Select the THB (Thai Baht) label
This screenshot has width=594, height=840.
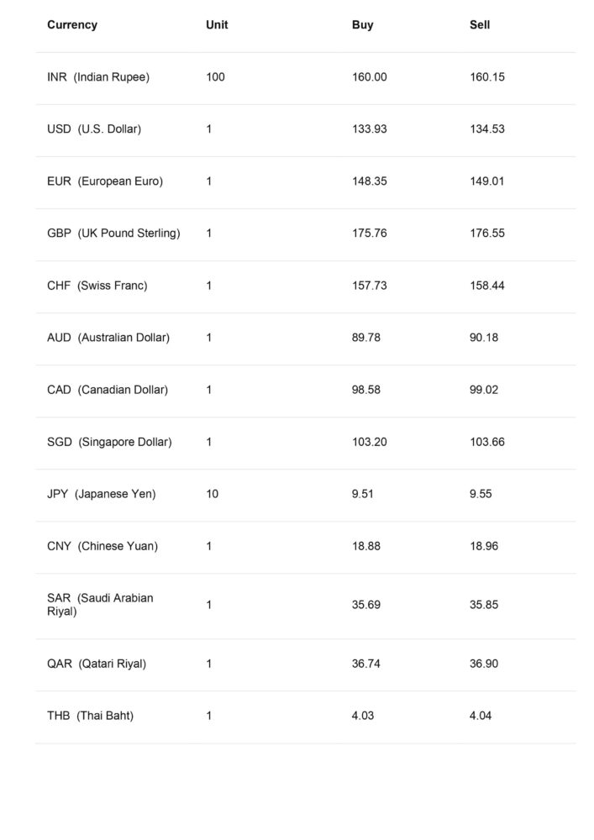(90, 716)
